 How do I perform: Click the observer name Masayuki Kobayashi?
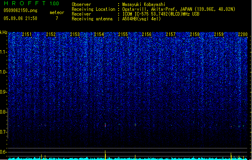[x=144, y=4]
